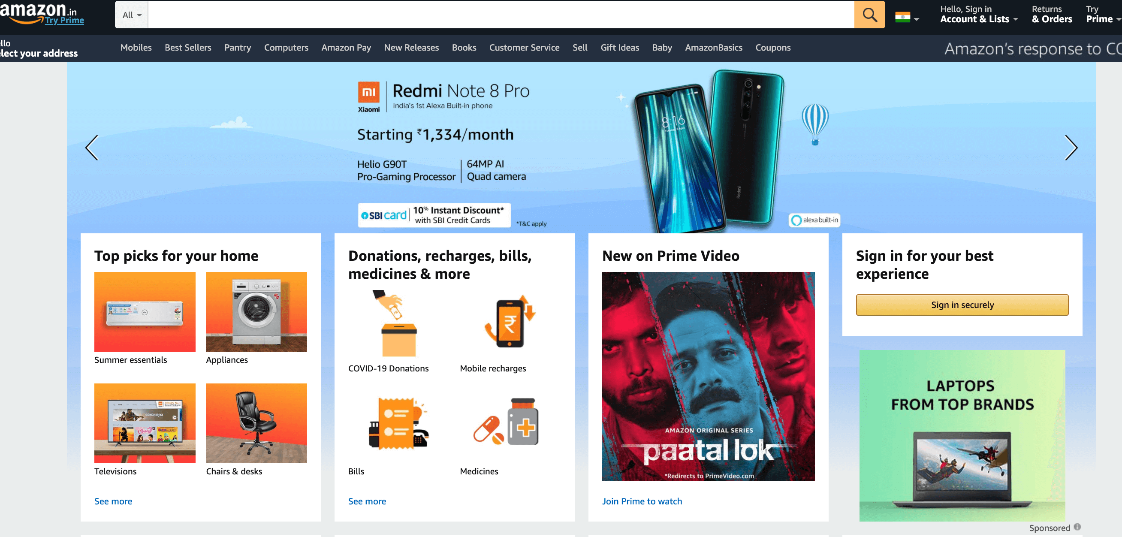The height and width of the screenshot is (537, 1122).
Task: Click the orange search magnifier button
Action: pyautogui.click(x=869, y=15)
